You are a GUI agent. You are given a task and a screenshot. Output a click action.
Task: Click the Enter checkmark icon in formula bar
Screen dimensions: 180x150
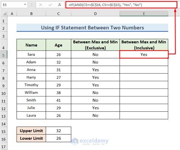(x=50, y=5)
